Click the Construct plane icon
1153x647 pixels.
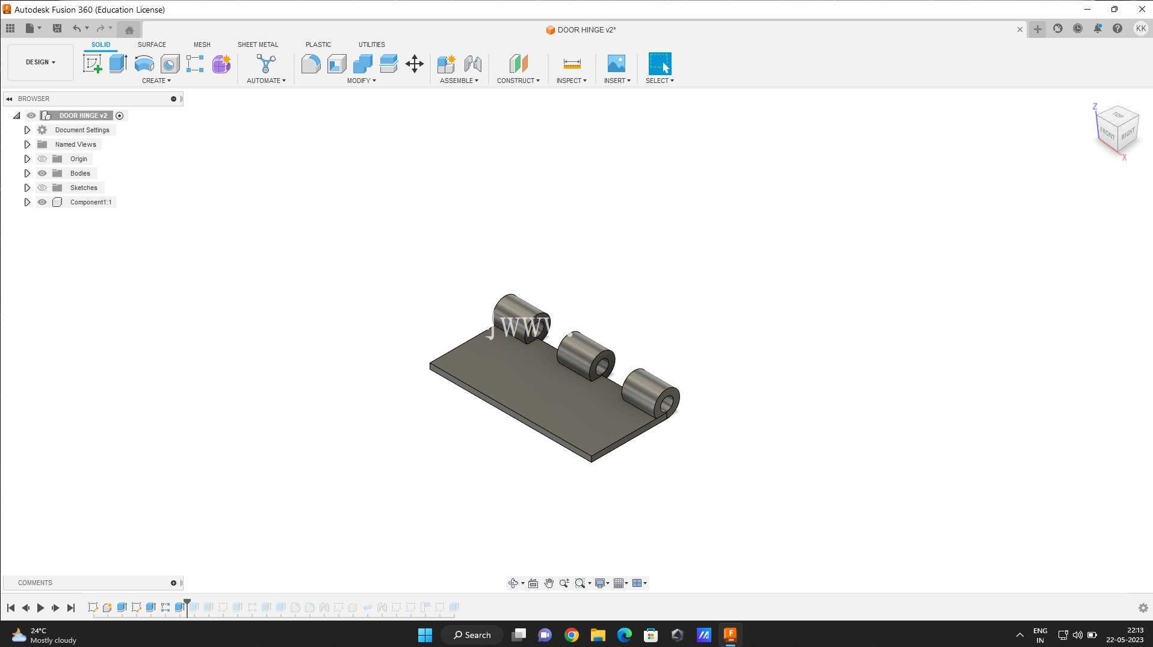click(518, 64)
